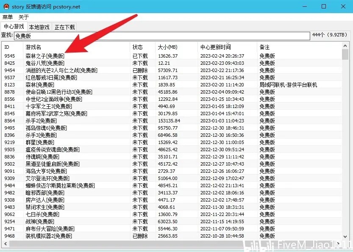Click the timestamp 2022-10-28 10:44:58
This screenshot has width=353, height=252.
tap(222, 236)
